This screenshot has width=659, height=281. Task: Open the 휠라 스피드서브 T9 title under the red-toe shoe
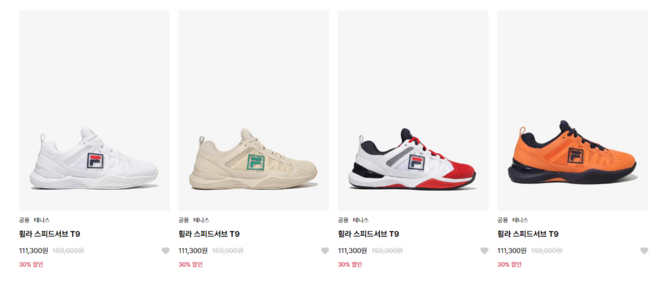click(x=369, y=234)
